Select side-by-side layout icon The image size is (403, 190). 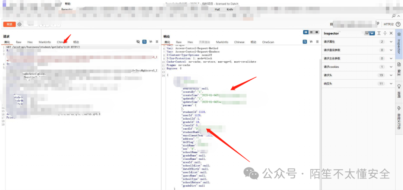click(x=306, y=32)
